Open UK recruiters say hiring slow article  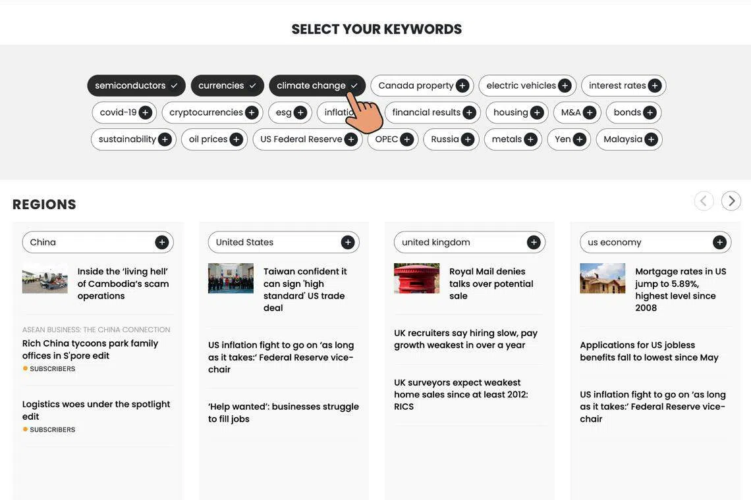[x=466, y=339]
